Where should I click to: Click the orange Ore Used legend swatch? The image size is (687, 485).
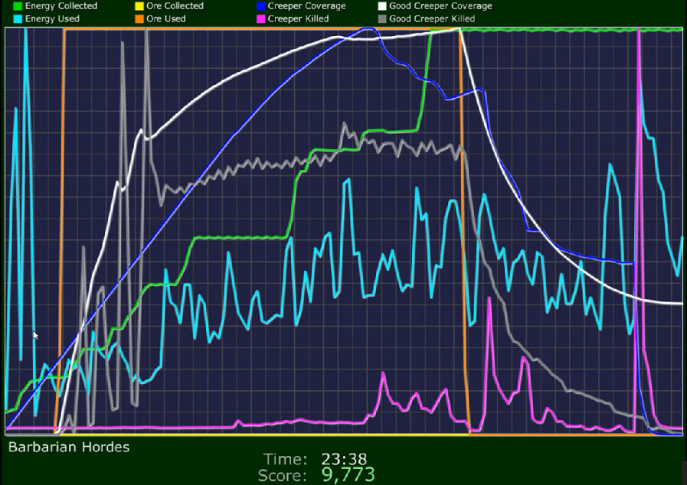click(139, 19)
